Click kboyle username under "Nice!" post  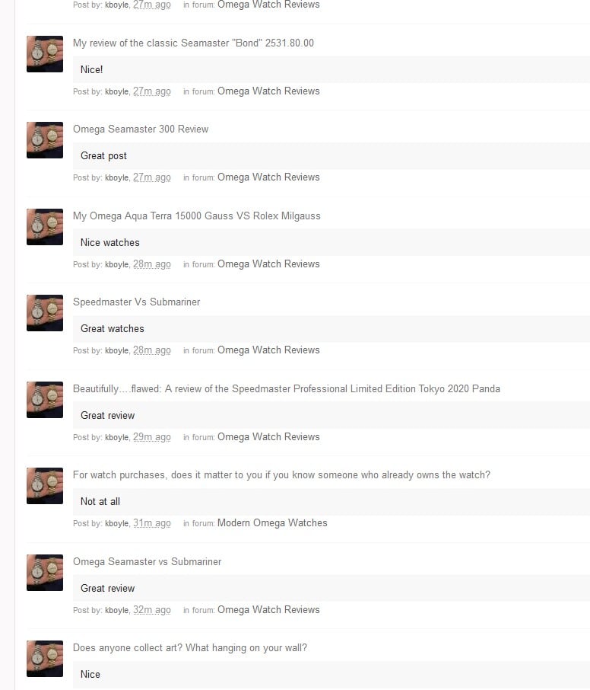[117, 91]
